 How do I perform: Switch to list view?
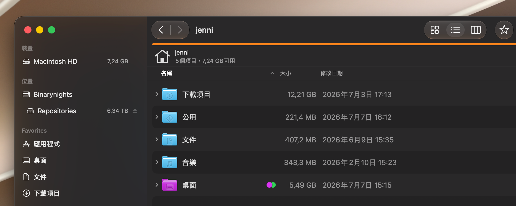(455, 30)
